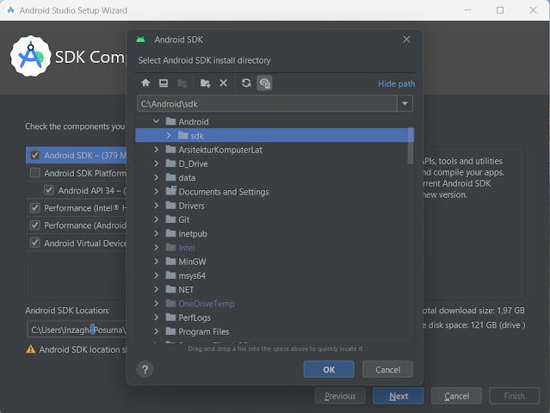Expand the D_Drive folder
Screen dimensions: 550x413
[156, 163]
